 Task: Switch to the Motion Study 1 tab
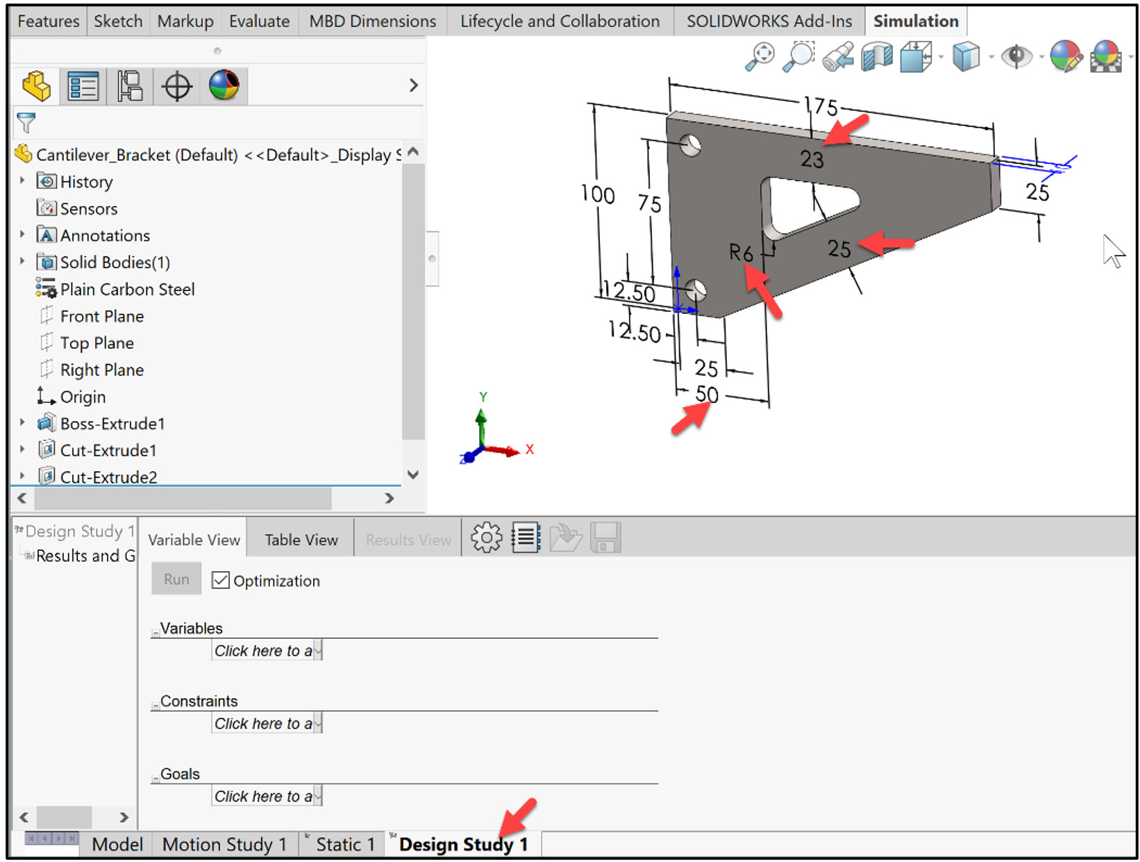click(224, 844)
